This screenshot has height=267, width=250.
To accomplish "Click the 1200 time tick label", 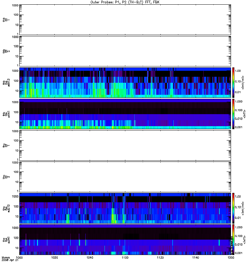I will (x=231, y=257).
